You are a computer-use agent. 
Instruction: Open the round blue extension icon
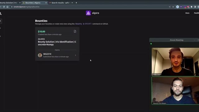[178, 7]
